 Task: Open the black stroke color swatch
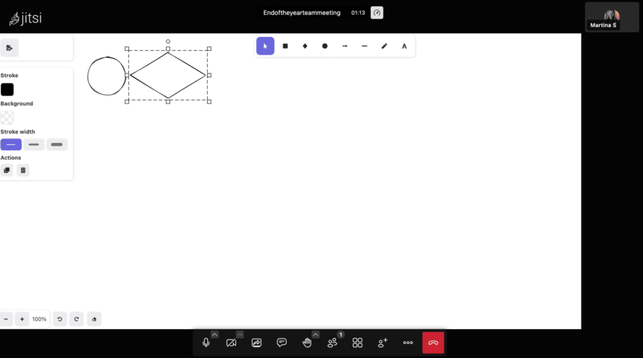coord(7,89)
